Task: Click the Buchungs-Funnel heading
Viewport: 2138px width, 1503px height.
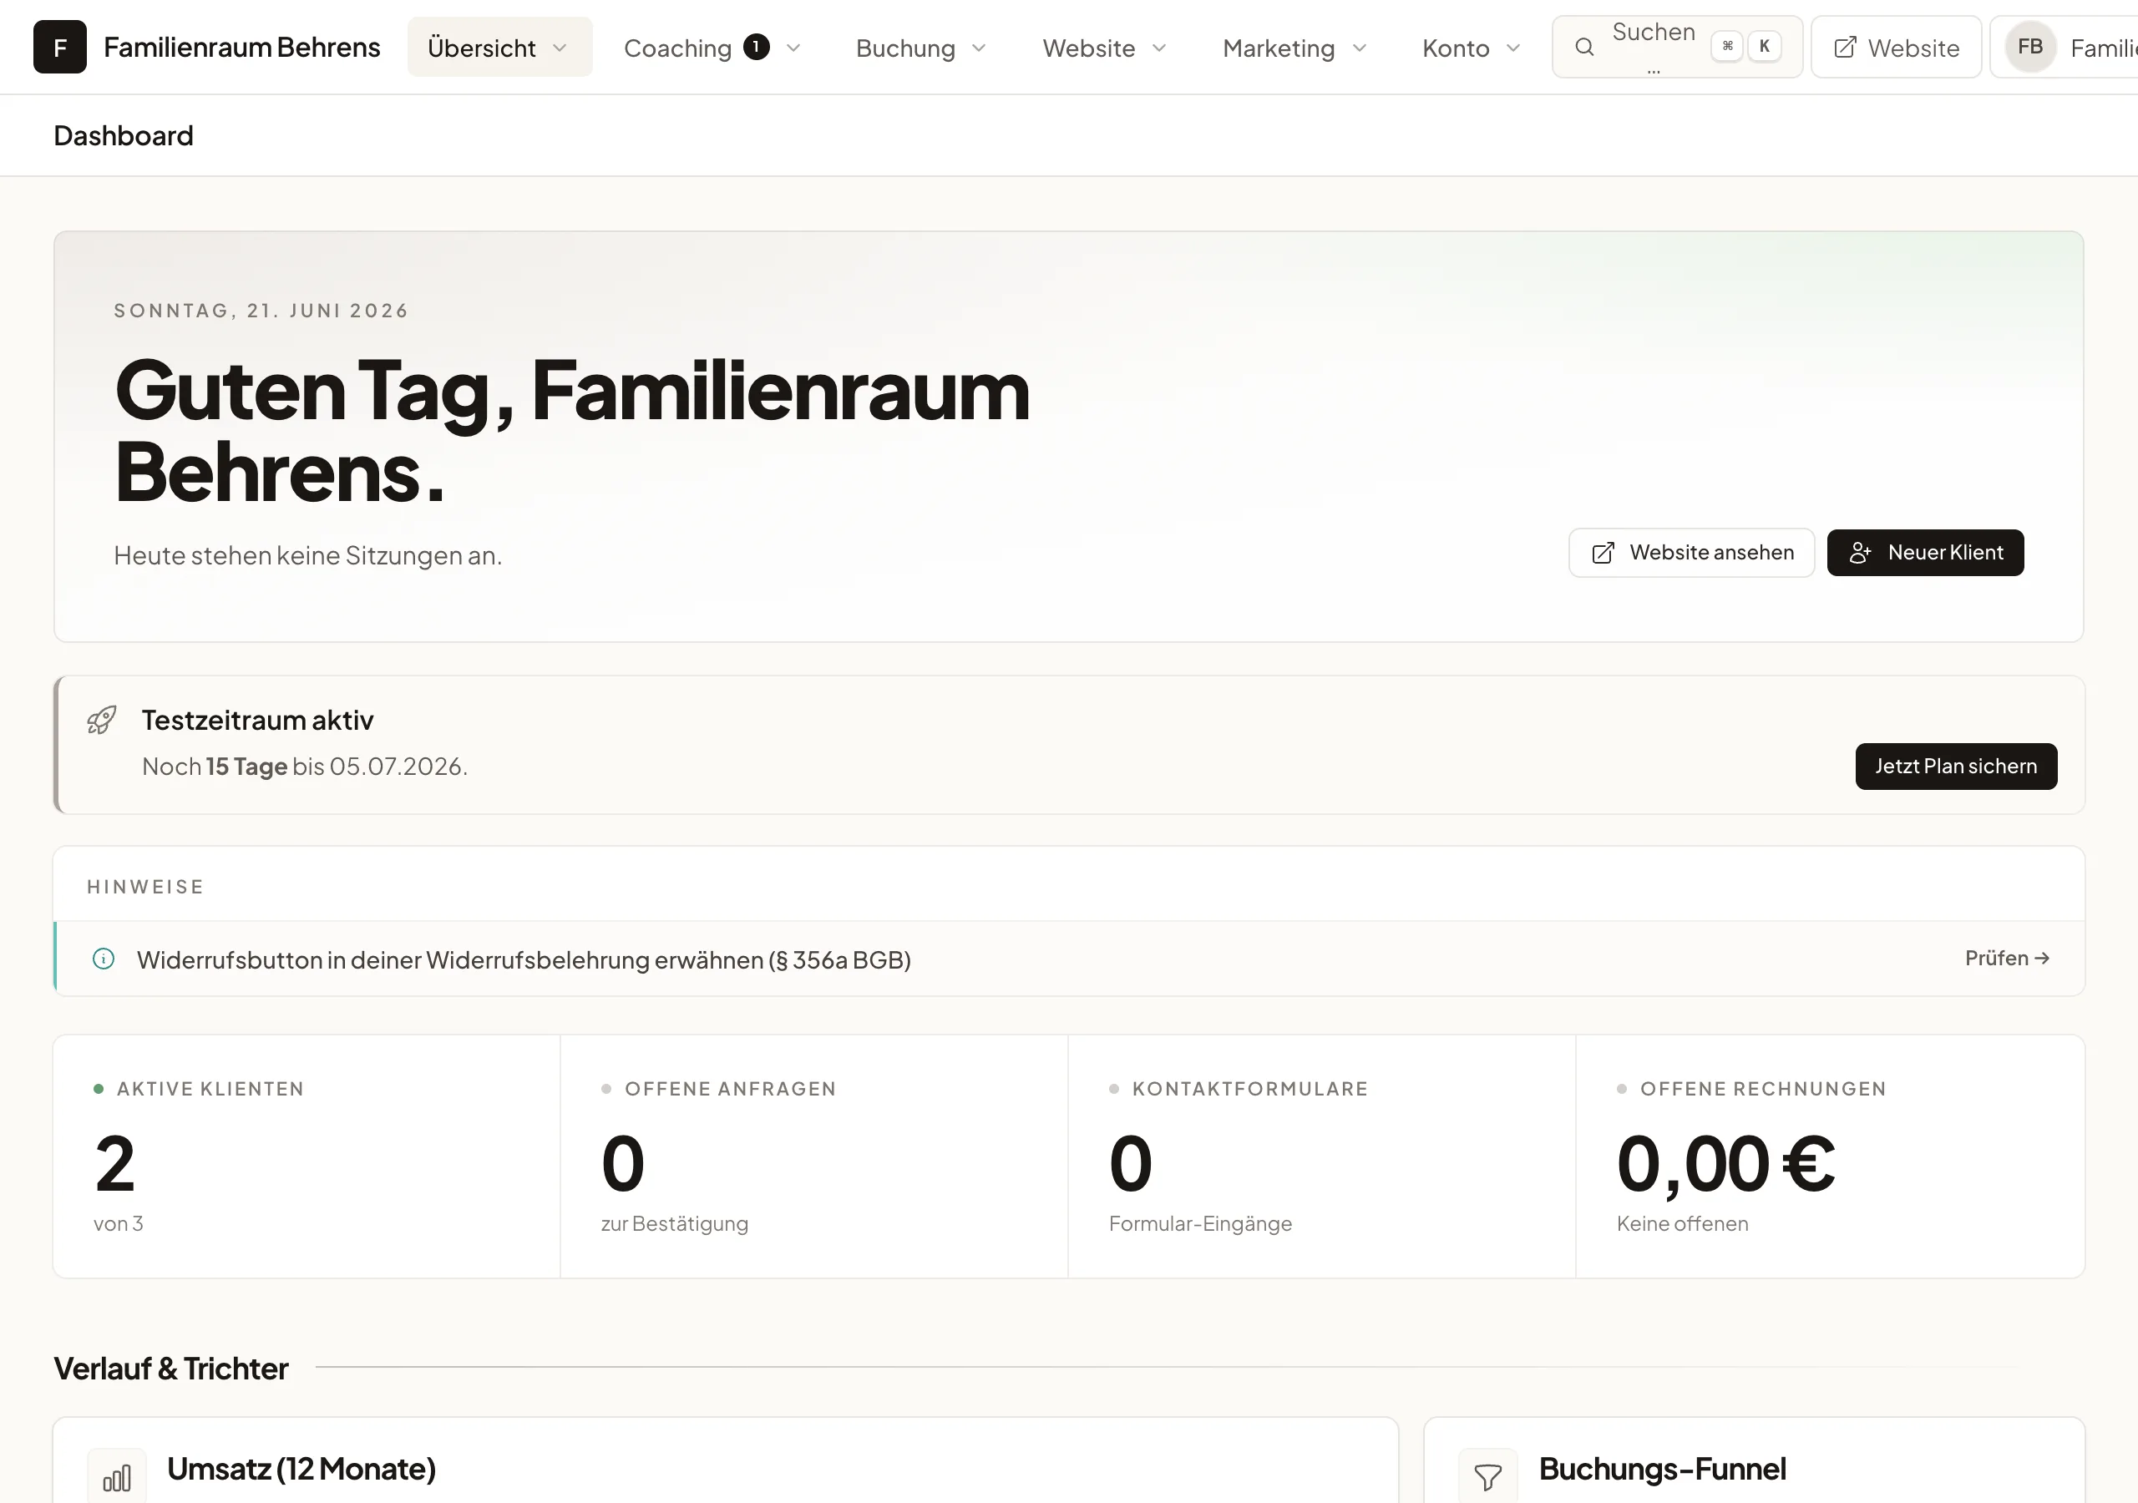Action: [1662, 1470]
